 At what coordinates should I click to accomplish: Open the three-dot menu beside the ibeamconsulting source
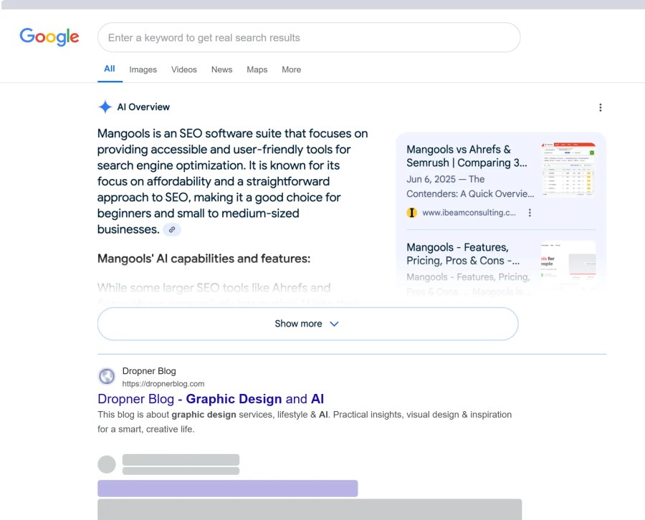(x=529, y=213)
